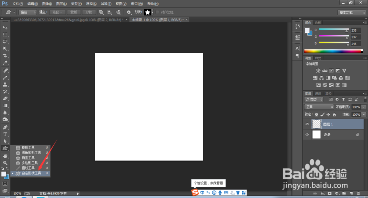Image resolution: width=368 pixels, height=198 pixels.
Task: Hide 图层 1 with eye icon
Action: (x=307, y=124)
